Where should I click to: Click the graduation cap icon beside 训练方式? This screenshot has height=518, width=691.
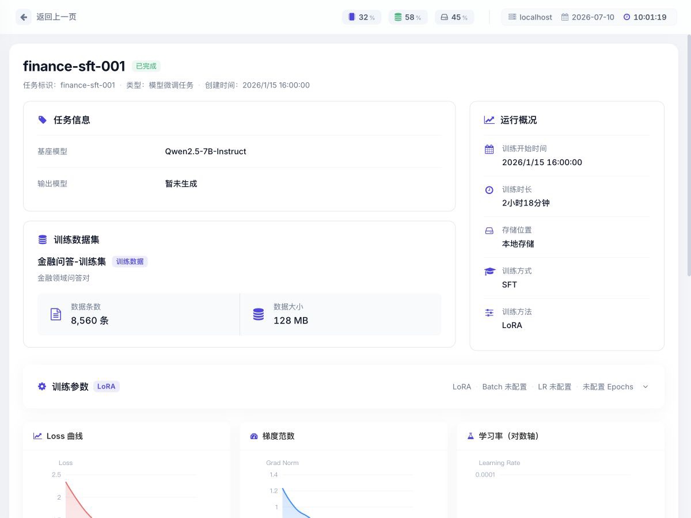pos(489,271)
